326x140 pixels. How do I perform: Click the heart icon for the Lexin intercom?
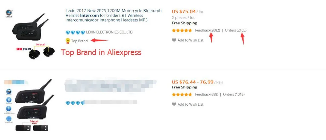pyautogui.click(x=174, y=40)
